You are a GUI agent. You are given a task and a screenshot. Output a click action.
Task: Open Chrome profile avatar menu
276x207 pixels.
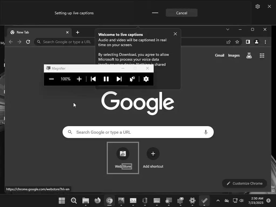257,42
